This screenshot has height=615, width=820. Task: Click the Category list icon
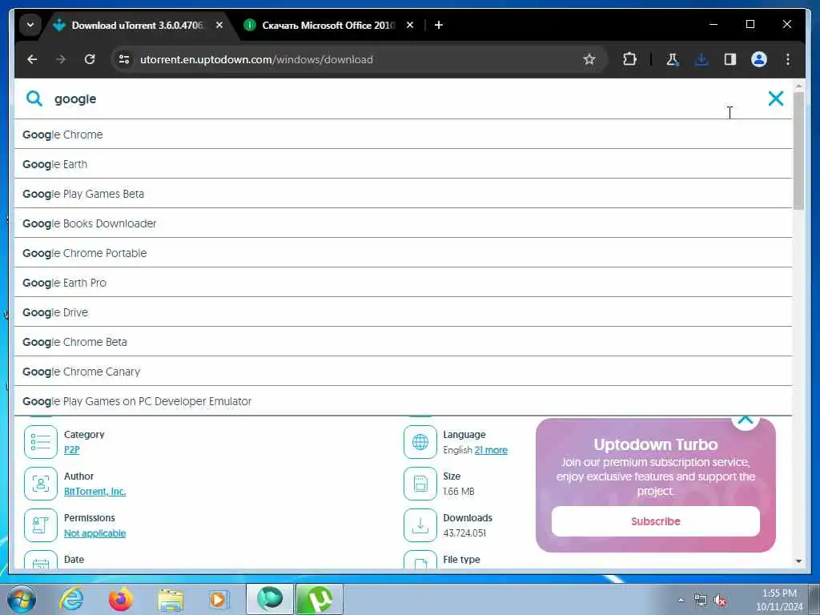click(x=40, y=442)
